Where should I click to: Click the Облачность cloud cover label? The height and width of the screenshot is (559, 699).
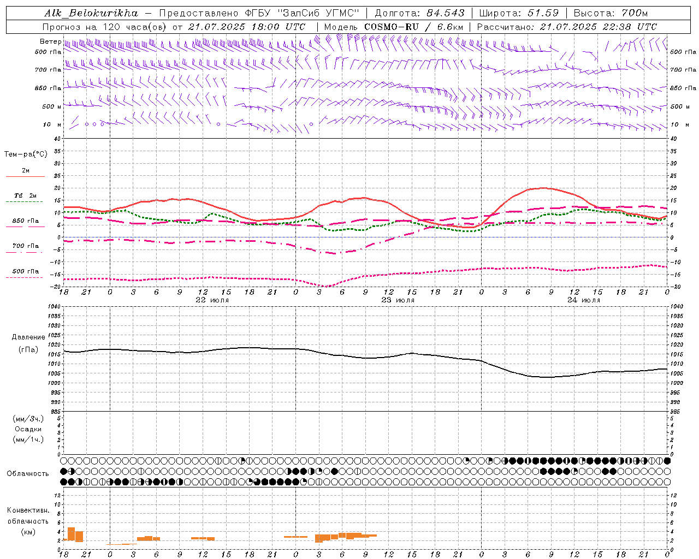tap(28, 474)
